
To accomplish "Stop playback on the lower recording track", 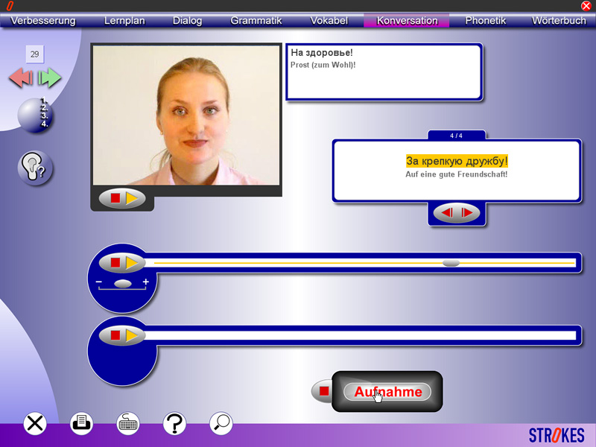I will (115, 335).
